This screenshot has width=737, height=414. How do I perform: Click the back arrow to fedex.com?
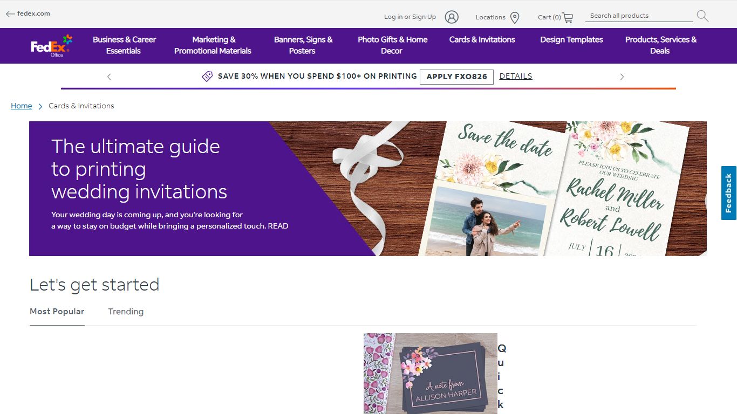[x=10, y=14]
